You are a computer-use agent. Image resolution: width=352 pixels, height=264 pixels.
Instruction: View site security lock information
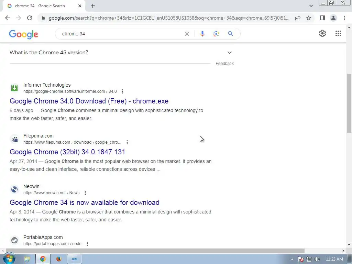coord(43,18)
